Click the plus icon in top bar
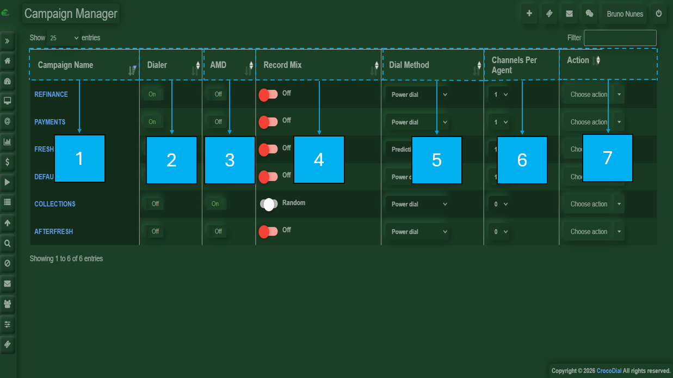The width and height of the screenshot is (673, 378). (x=529, y=14)
